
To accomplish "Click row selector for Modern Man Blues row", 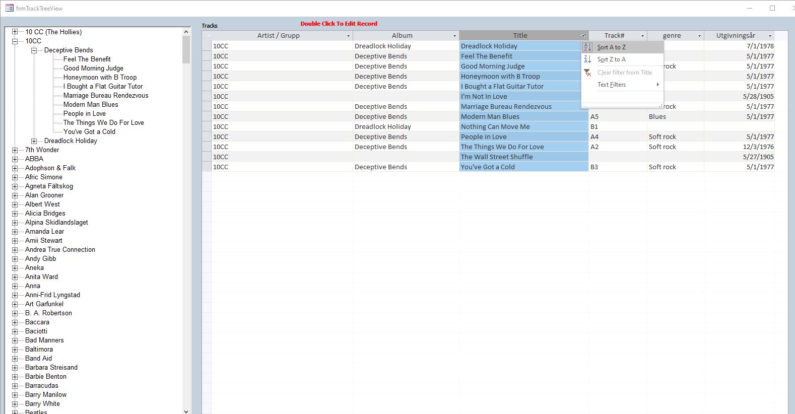I will pyautogui.click(x=207, y=116).
